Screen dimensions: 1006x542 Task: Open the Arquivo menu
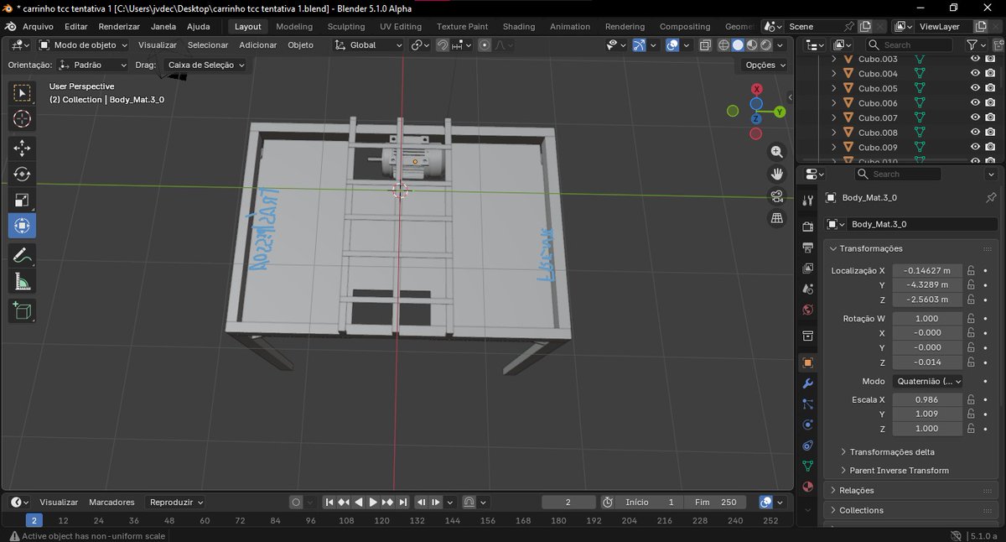point(38,27)
